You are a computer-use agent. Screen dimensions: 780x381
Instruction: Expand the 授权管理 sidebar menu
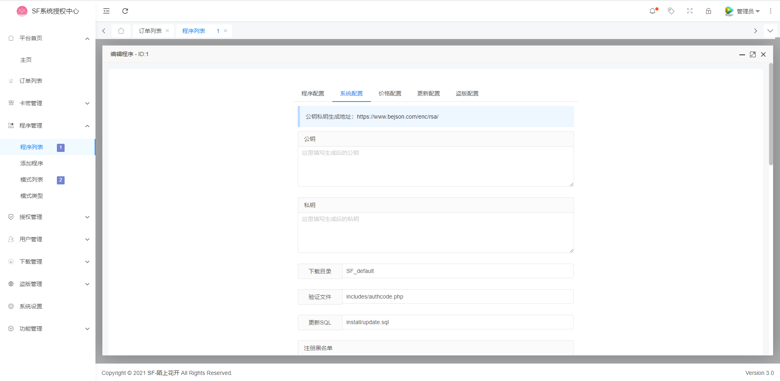[x=48, y=217]
